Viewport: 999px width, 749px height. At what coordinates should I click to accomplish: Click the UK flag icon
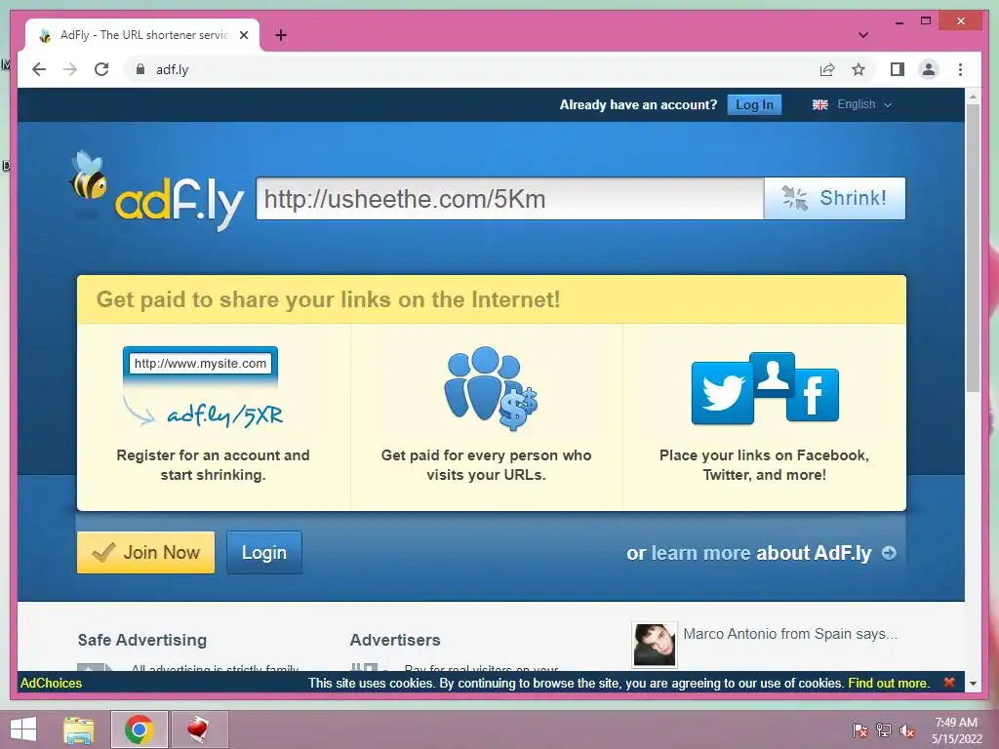pyautogui.click(x=819, y=104)
